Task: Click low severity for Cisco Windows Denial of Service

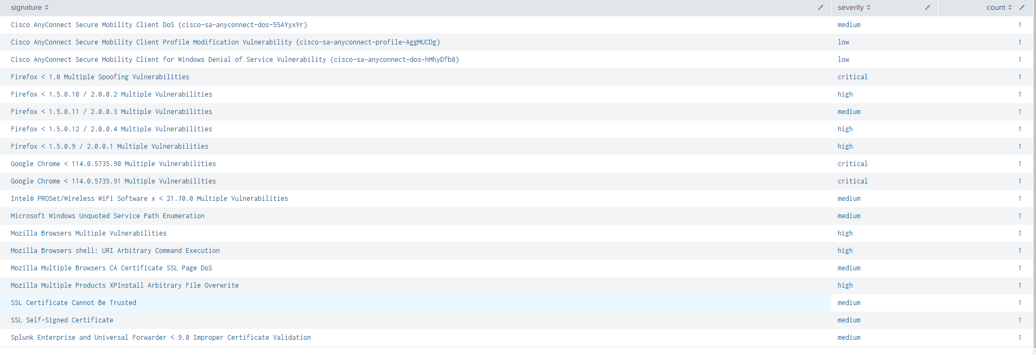Action: click(x=843, y=60)
